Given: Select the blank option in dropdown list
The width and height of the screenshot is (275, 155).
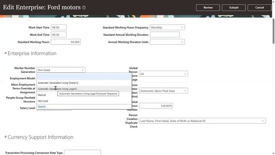Looking at the screenshot, I should 84,77.
